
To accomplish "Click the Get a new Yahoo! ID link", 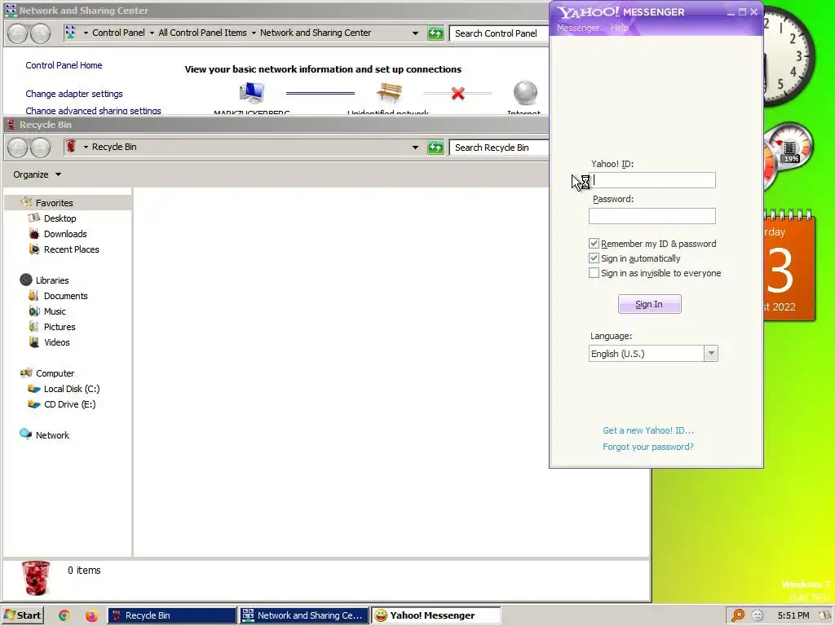I will pos(648,430).
